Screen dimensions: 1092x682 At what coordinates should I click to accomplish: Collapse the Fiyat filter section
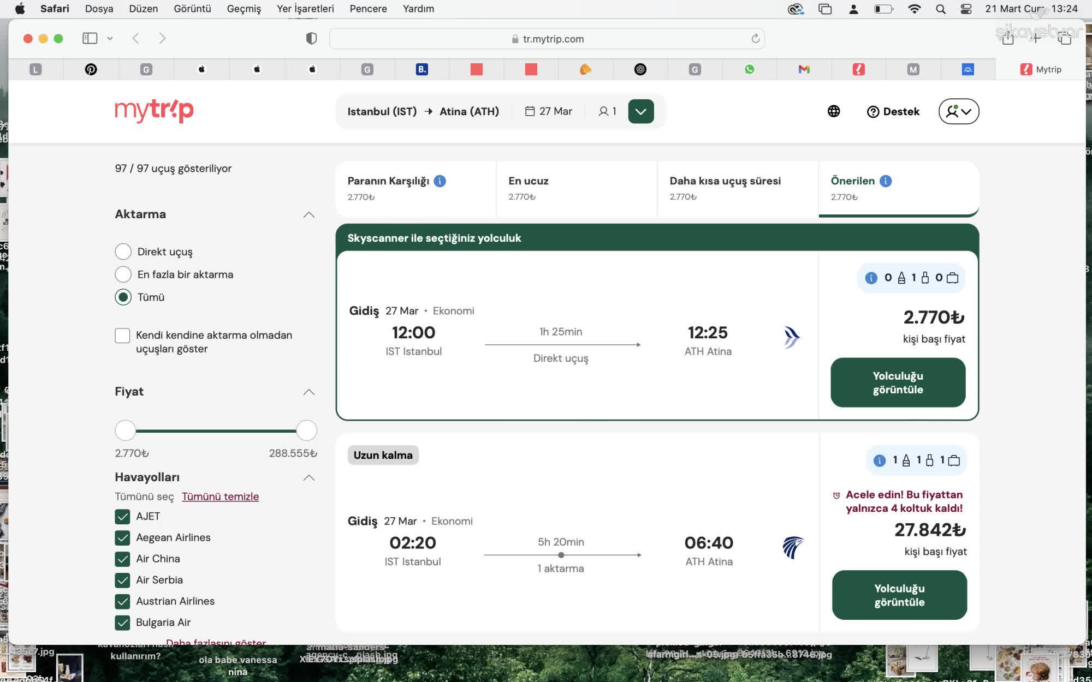click(x=309, y=392)
